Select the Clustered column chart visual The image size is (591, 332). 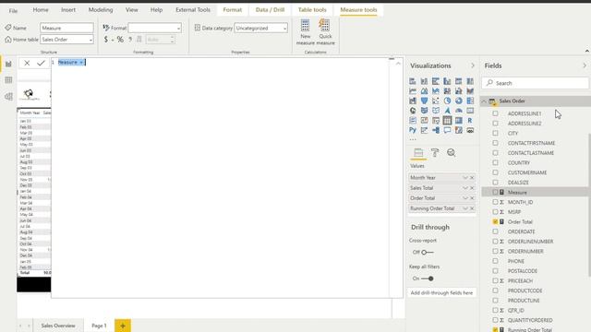(x=447, y=81)
